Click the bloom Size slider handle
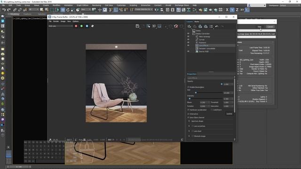 [196, 93]
